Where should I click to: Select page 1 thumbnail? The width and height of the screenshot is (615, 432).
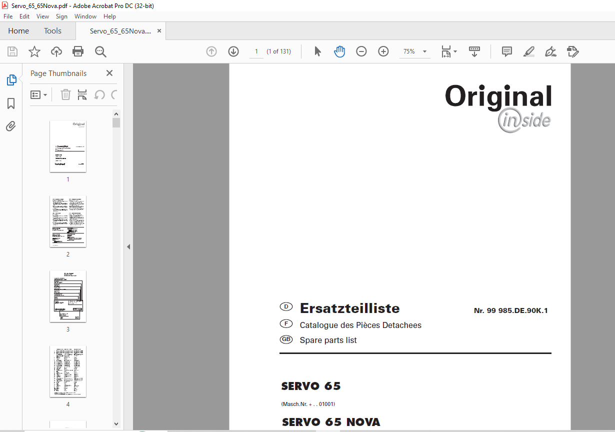pyautogui.click(x=68, y=146)
